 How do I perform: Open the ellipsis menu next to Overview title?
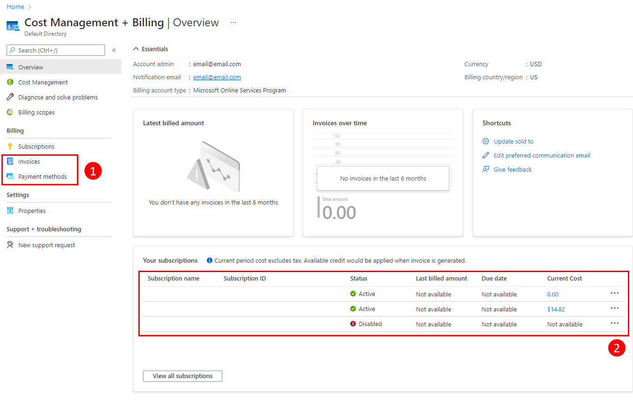234,23
